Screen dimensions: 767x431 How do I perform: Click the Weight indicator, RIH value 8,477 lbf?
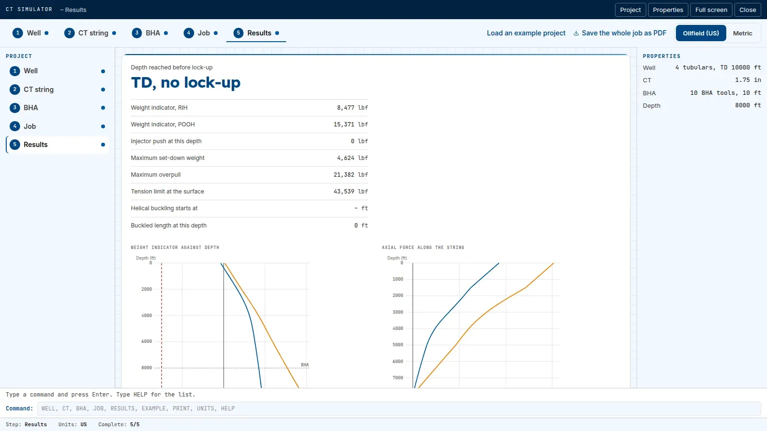pos(352,108)
